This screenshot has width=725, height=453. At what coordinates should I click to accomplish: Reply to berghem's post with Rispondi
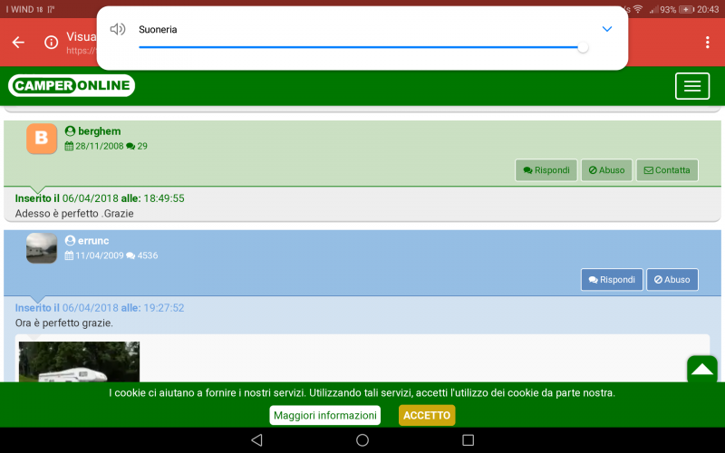[x=546, y=170]
